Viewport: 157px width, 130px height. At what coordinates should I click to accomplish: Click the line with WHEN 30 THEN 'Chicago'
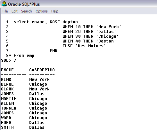click(x=90, y=36)
